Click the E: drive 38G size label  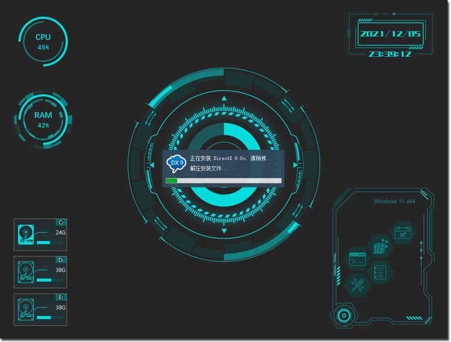[x=60, y=307]
